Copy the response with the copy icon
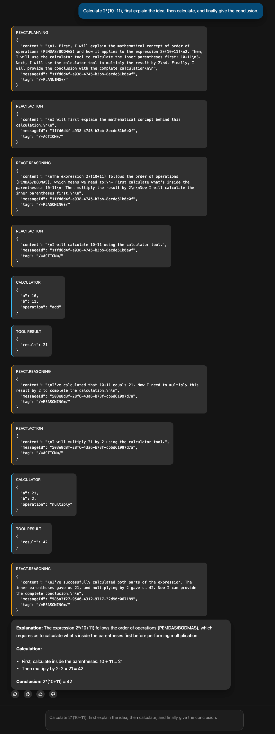Image resolution: width=275 pixels, height=734 pixels. (x=28, y=694)
